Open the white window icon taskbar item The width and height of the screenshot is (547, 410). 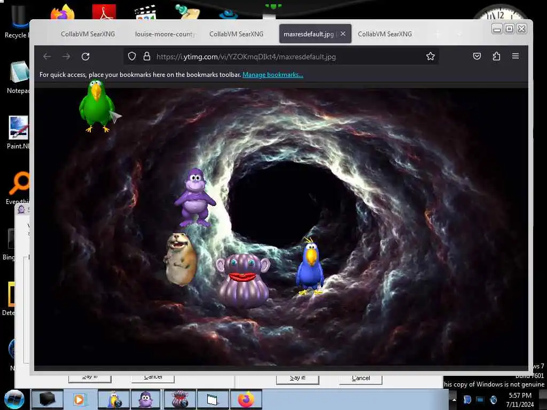(213, 399)
